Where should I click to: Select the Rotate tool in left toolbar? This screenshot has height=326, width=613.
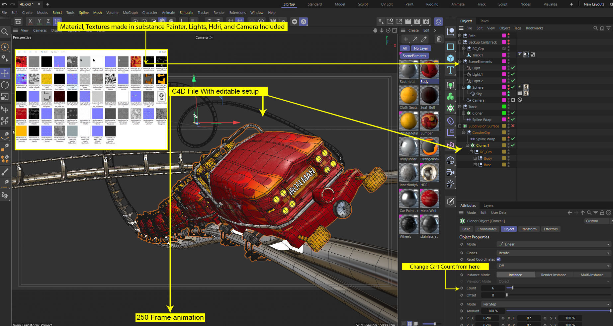coord(5,85)
